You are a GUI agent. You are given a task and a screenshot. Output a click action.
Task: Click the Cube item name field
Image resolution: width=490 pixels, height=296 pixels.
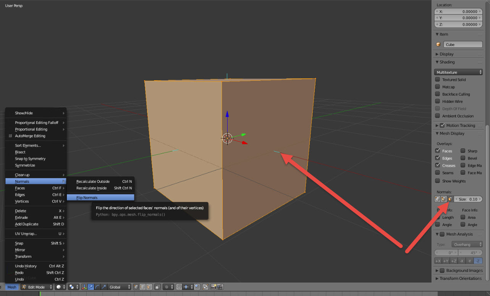point(463,44)
